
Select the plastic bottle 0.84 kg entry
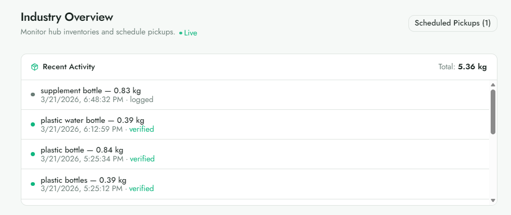(x=255, y=154)
